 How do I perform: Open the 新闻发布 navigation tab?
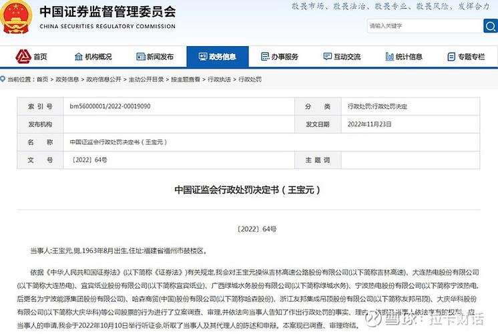[160, 57]
